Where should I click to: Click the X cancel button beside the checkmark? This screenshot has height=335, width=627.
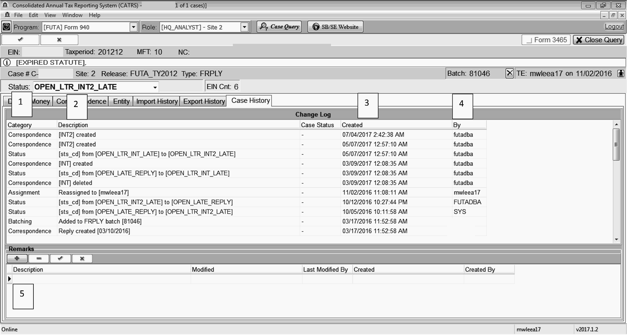tap(59, 40)
